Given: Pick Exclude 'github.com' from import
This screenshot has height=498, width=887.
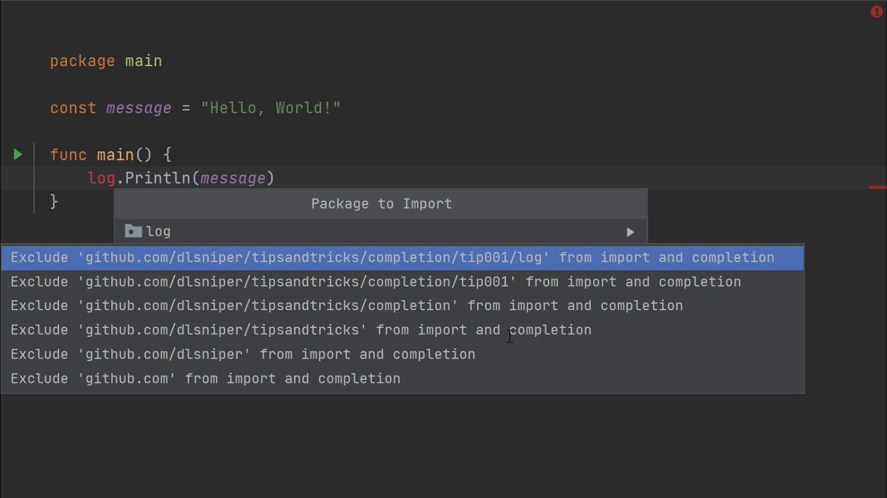Looking at the screenshot, I should [x=402, y=379].
